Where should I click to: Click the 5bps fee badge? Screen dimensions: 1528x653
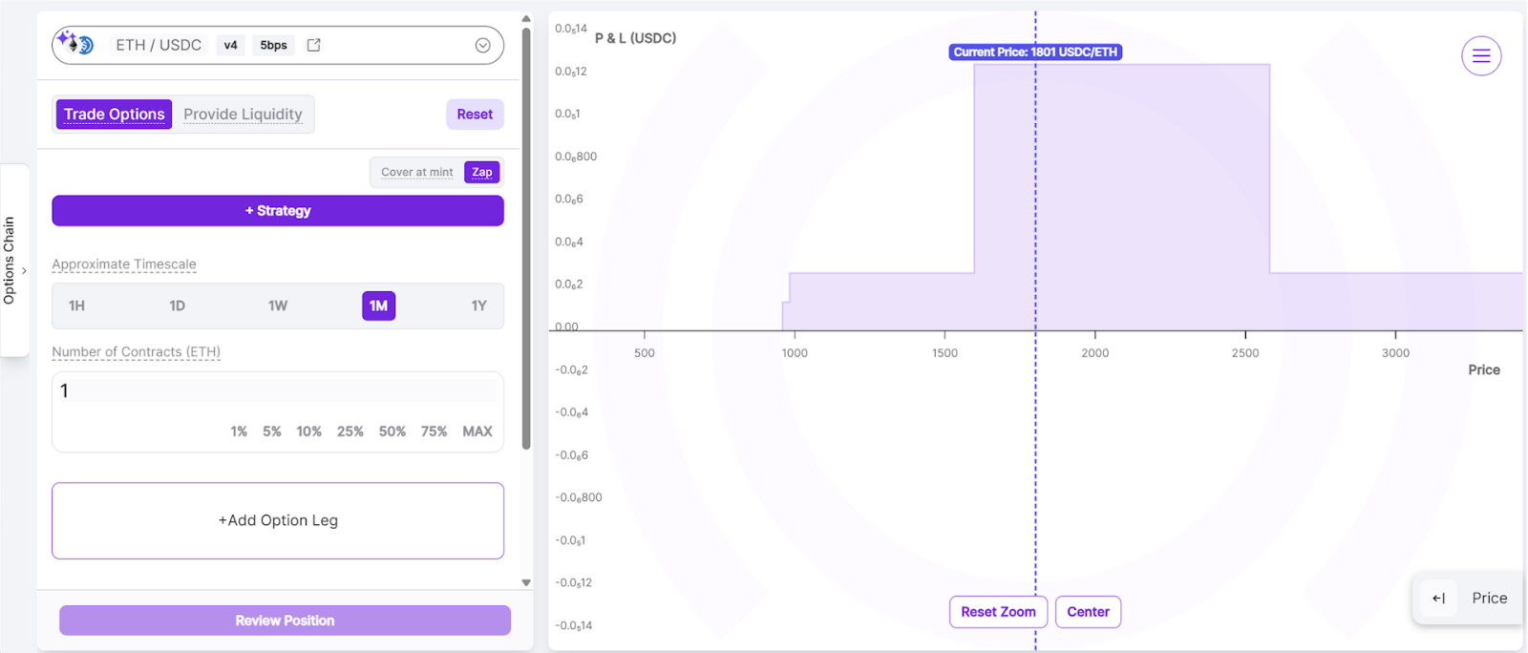pyautogui.click(x=274, y=45)
